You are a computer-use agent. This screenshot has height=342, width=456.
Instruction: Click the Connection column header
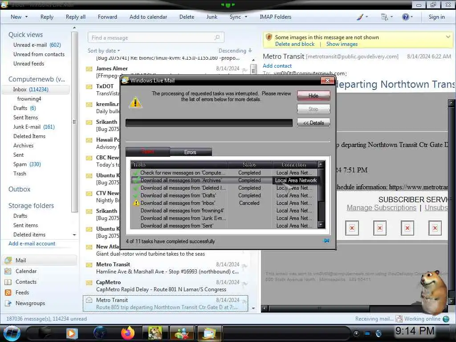point(294,165)
